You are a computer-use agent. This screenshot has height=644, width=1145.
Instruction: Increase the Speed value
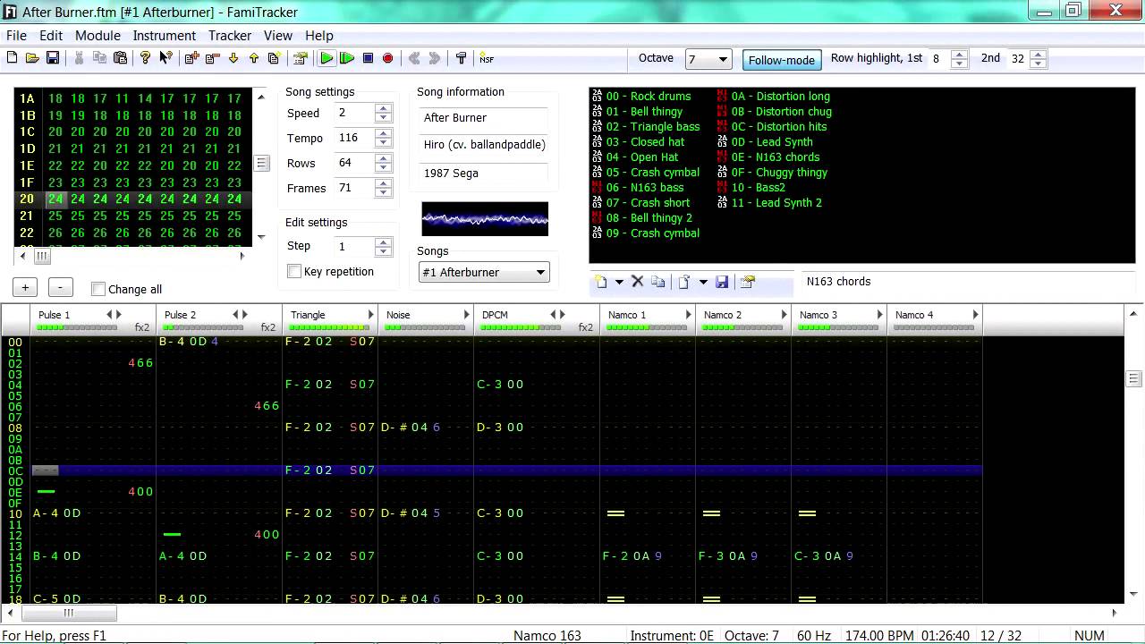point(384,109)
